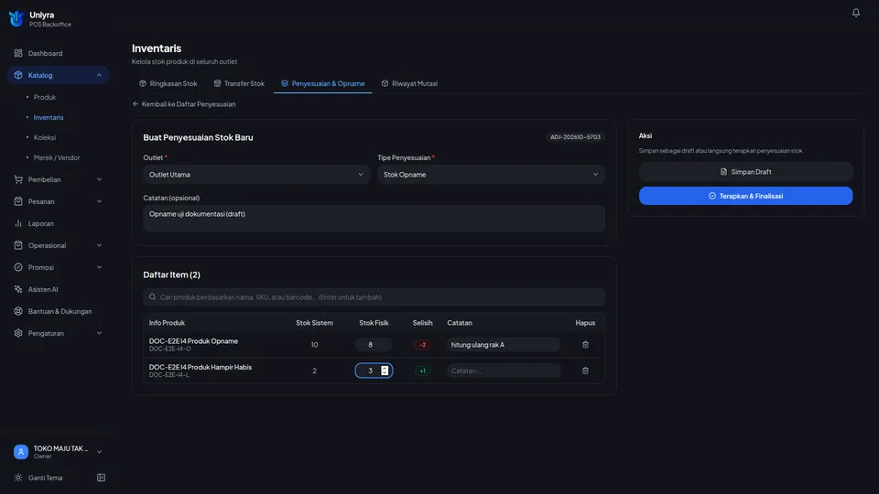
Task: Expand the Promosi menu chevron
Action: pyautogui.click(x=99, y=267)
